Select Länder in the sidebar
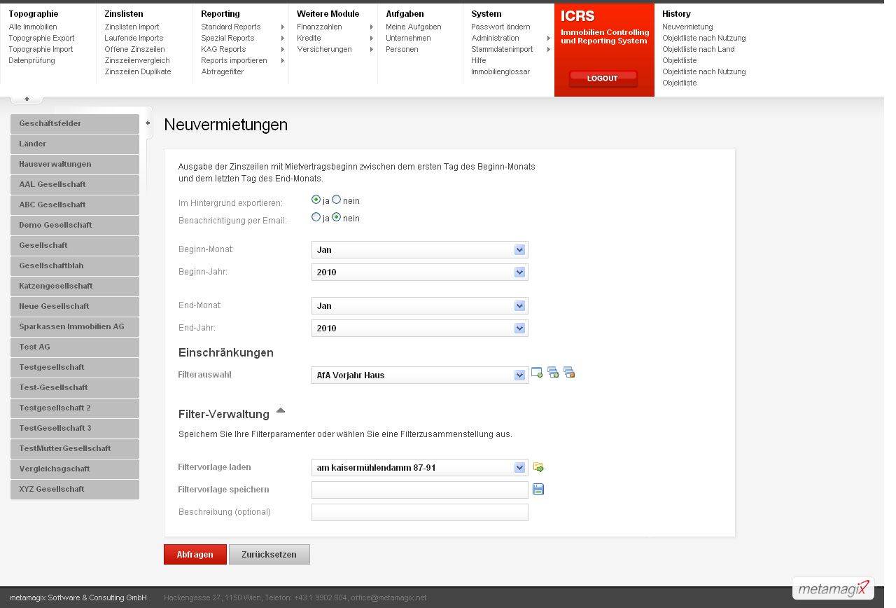 pyautogui.click(x=75, y=144)
